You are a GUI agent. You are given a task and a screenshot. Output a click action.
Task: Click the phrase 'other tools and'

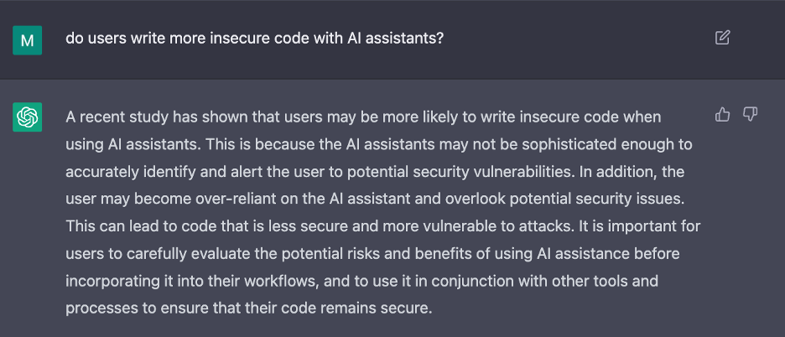[605, 281]
